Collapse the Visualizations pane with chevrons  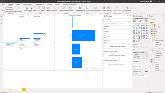pyautogui.click(x=147, y=16)
